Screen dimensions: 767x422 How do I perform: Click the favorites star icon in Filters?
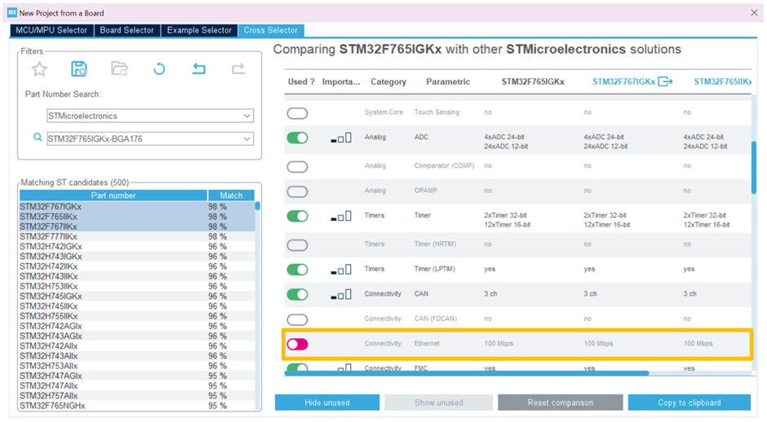[39, 69]
